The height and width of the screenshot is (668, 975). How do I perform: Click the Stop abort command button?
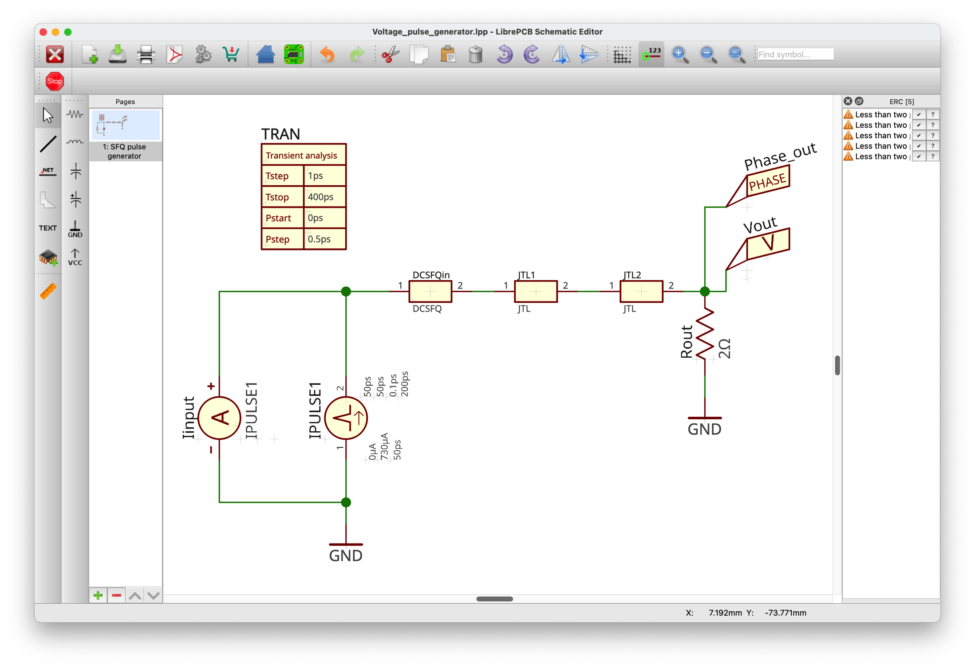point(55,81)
